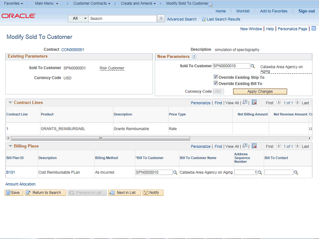The width and height of the screenshot is (319, 239).
Task: Click the page settings icon beside Personalize Page
Action: (314, 29)
